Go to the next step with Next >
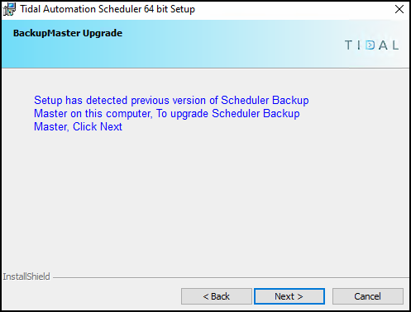The image size is (411, 312). 289,296
